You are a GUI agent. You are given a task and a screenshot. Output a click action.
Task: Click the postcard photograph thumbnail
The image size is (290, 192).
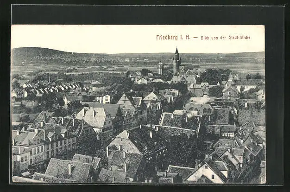pos(138,104)
